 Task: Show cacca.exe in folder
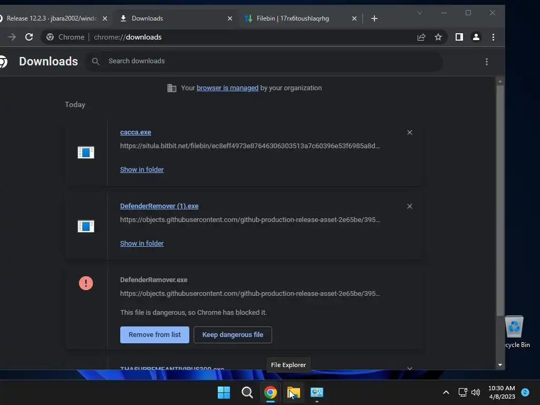(x=142, y=169)
